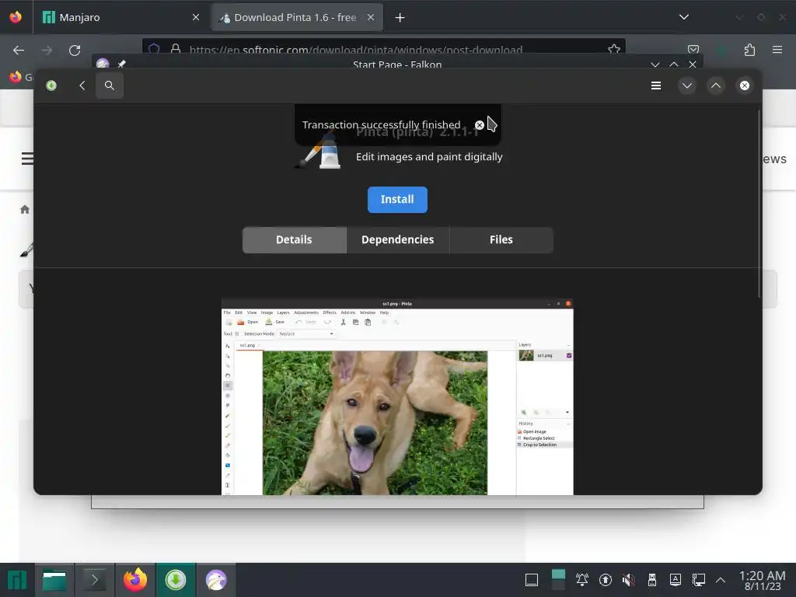The image size is (796, 597).
Task: Launch the terminal from the taskbar
Action: point(94,580)
